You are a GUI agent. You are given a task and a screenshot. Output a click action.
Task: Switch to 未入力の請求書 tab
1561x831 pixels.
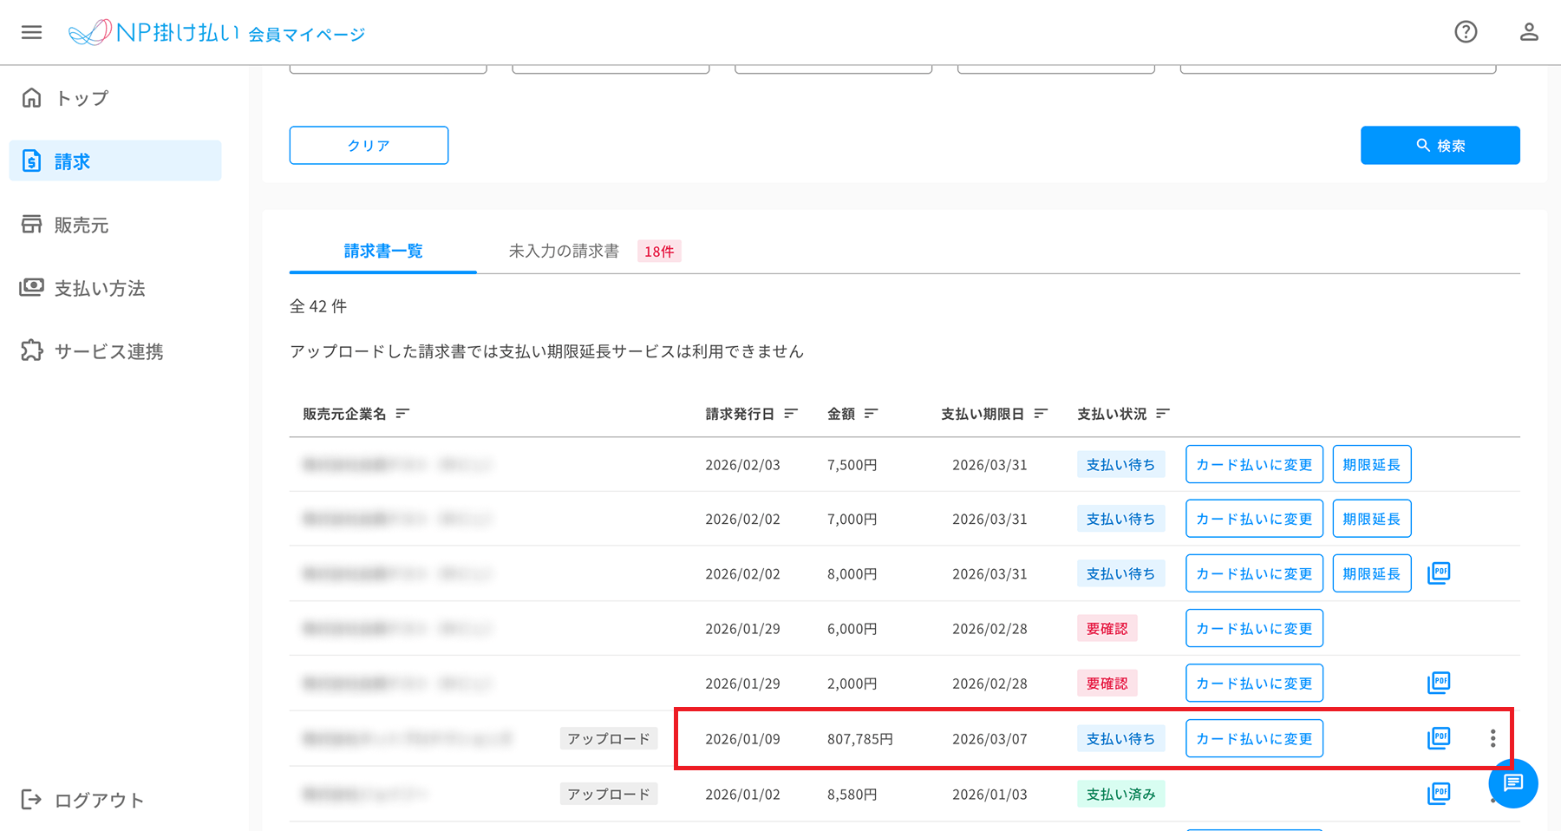click(x=565, y=252)
